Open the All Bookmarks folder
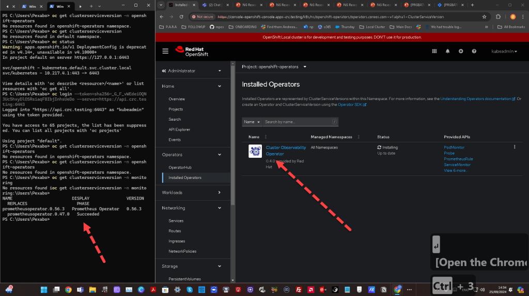This screenshot has height=296, width=529. (x=511, y=27)
